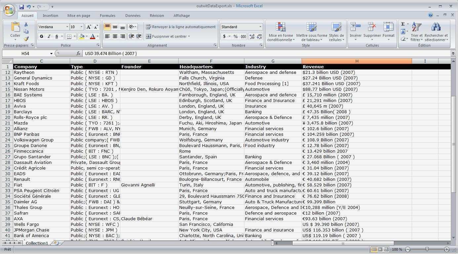This screenshot has width=458, height=254.
Task: Center cell text horizontally
Action: [115, 36]
